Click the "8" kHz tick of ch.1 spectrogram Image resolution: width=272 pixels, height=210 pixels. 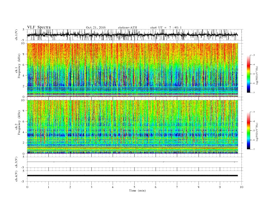point(24,54)
